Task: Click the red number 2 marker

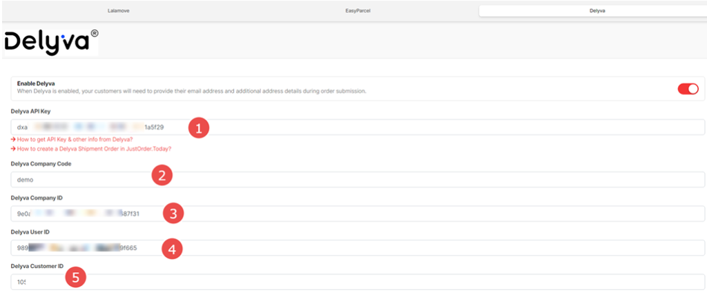Action: (162, 176)
